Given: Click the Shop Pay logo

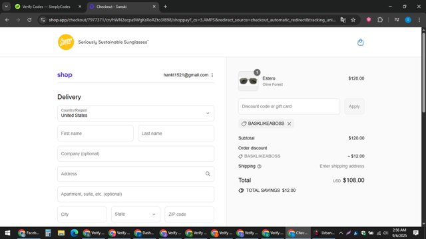Looking at the screenshot, I should pyautogui.click(x=65, y=75).
